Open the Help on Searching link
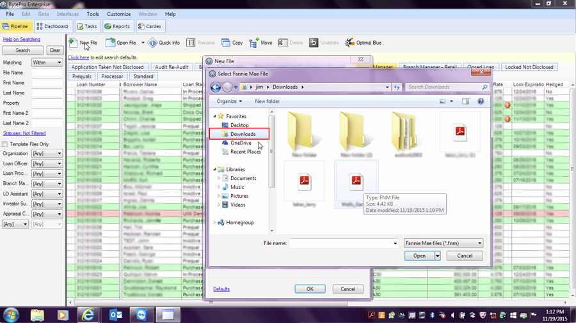Image resolution: width=576 pixels, height=323 pixels. click(22, 40)
